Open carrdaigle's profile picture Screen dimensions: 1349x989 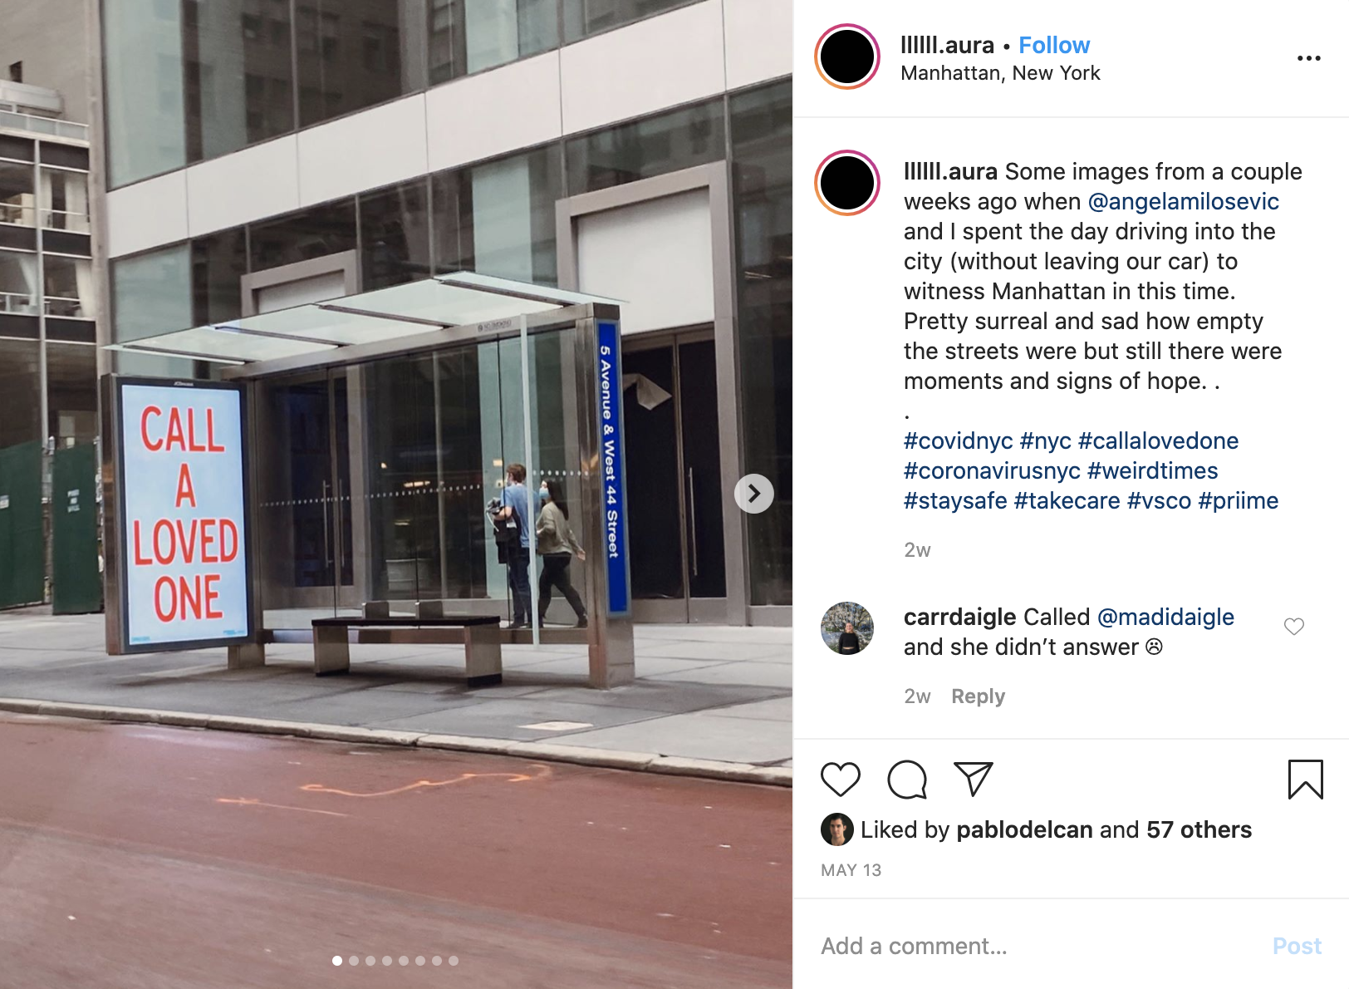[847, 628]
